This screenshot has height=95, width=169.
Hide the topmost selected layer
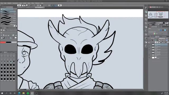point(149,45)
